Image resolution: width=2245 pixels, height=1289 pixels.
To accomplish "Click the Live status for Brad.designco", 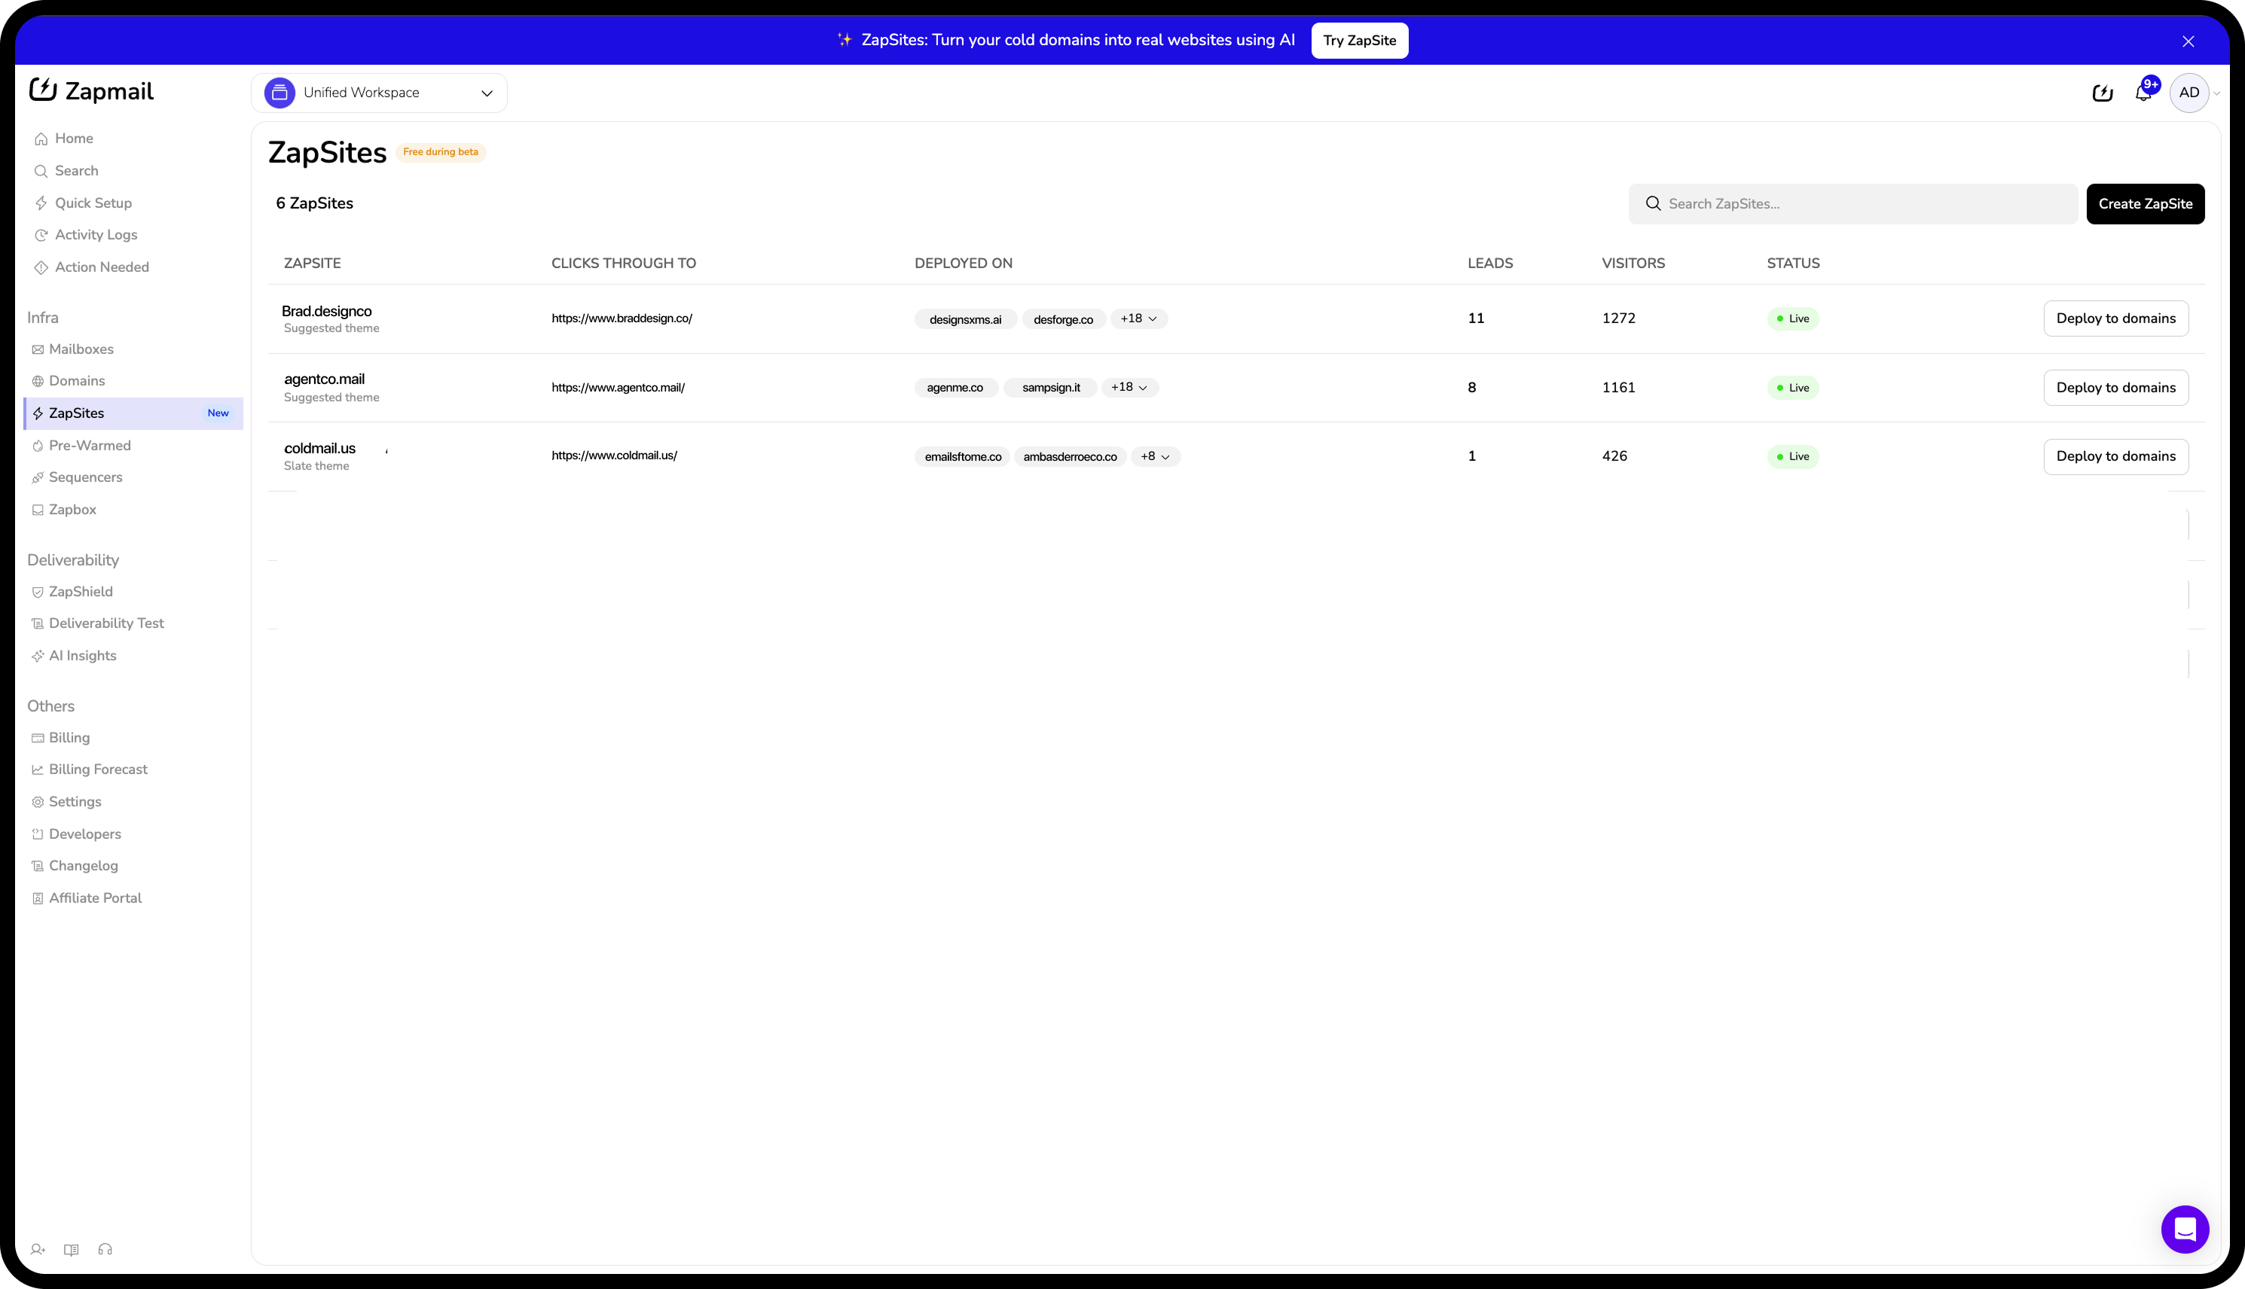I will [x=1792, y=318].
